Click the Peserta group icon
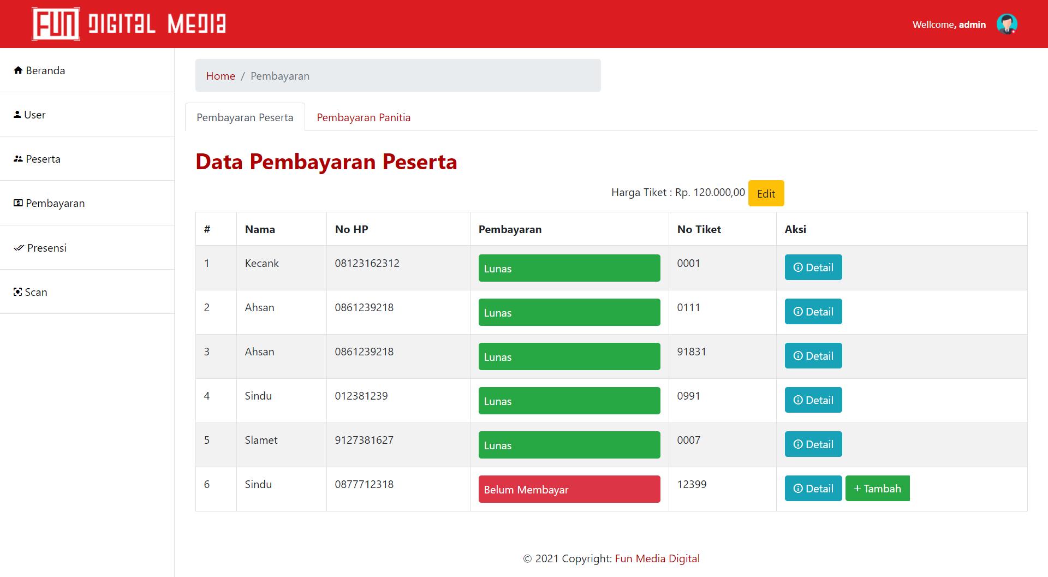Screen dimensions: 1048x577 (x=18, y=159)
